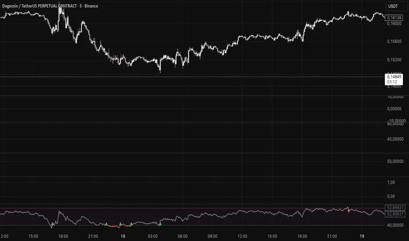Click the 03:00 time axis label

click(x=153, y=236)
